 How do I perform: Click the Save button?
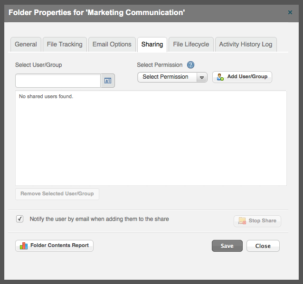tap(227, 246)
